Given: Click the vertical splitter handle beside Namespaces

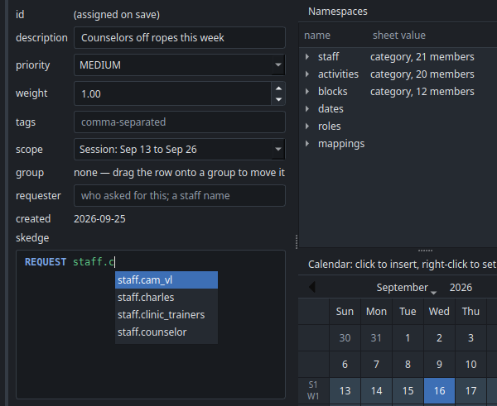Looking at the screenshot, I should click(297, 242).
